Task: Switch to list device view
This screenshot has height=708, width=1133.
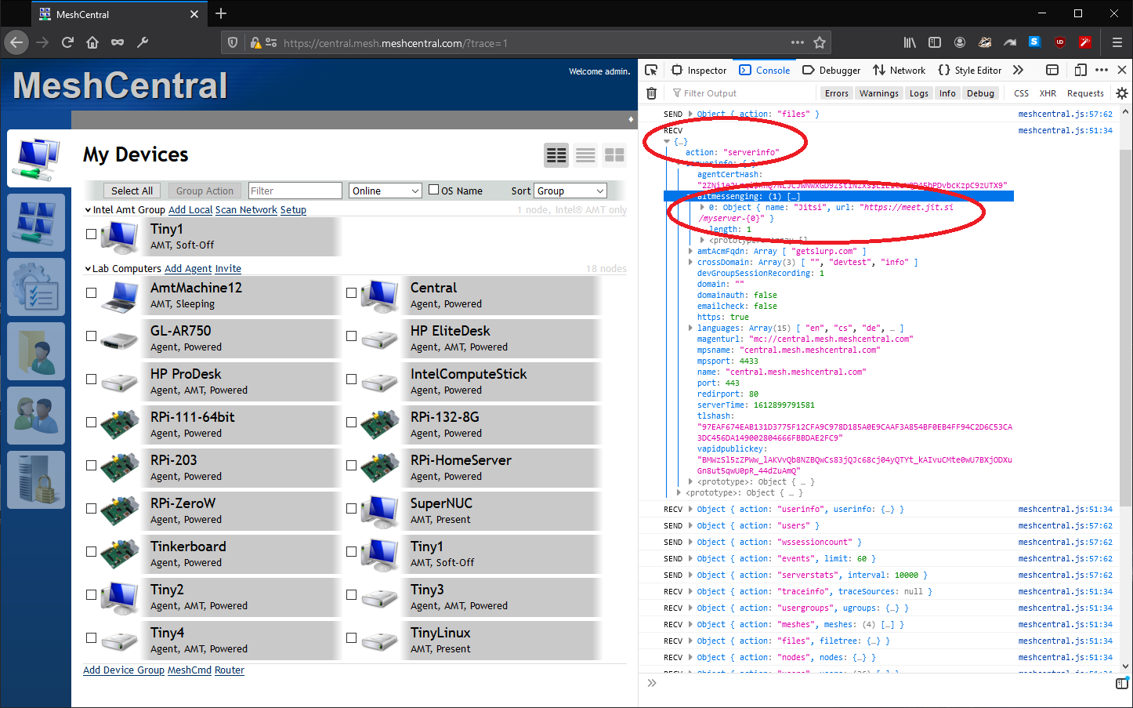Action: pyautogui.click(x=585, y=155)
